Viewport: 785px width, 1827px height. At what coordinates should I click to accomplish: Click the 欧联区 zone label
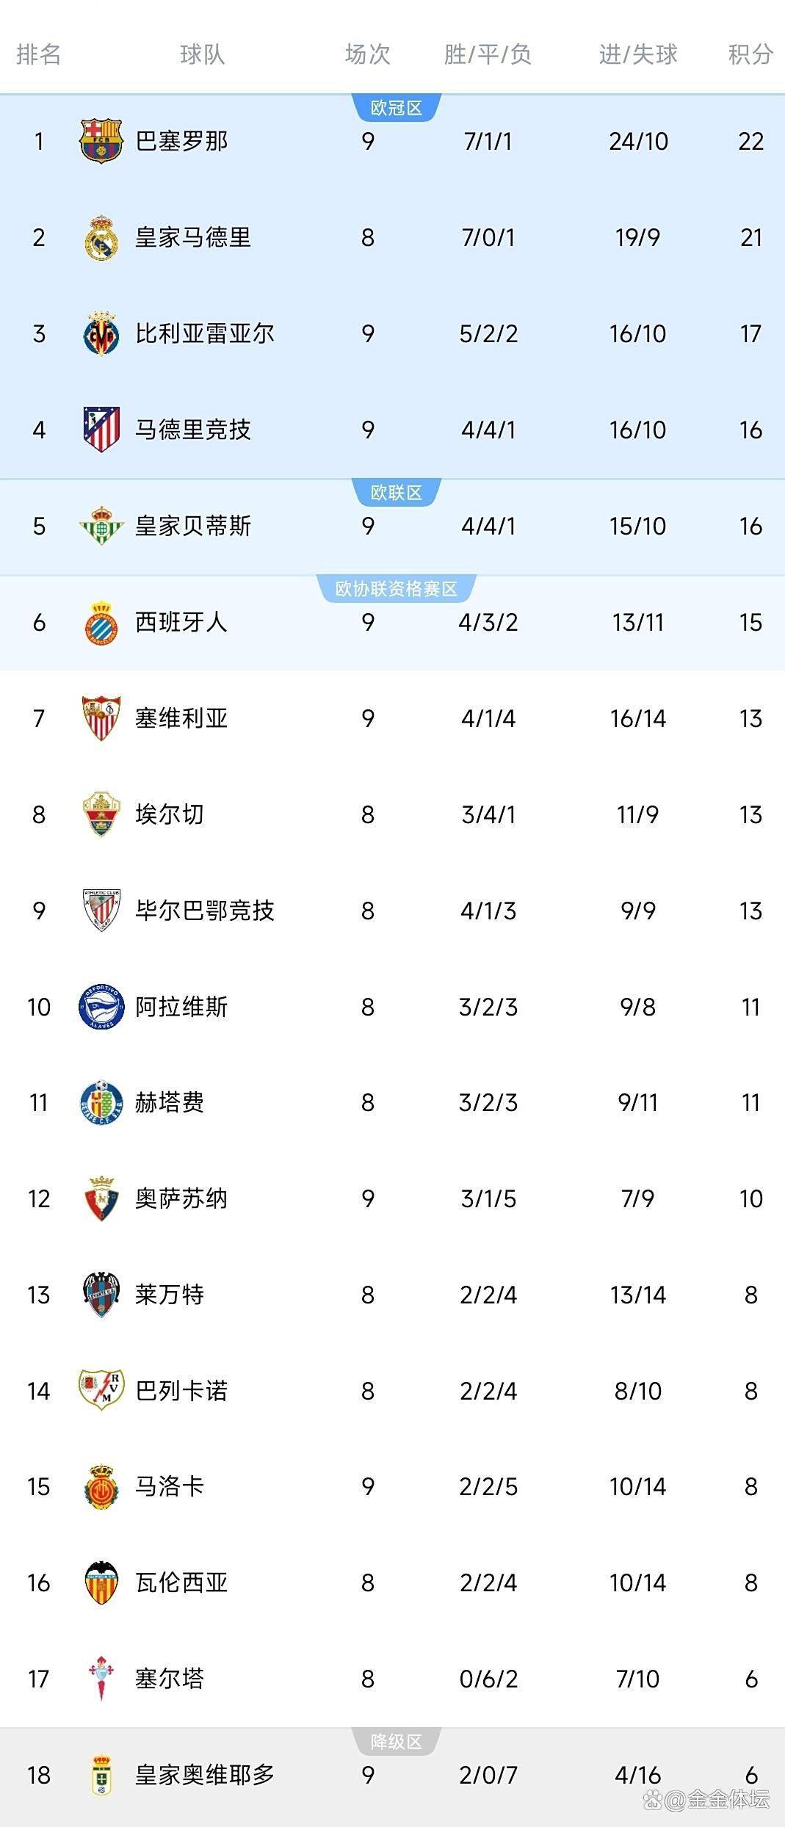tap(396, 493)
